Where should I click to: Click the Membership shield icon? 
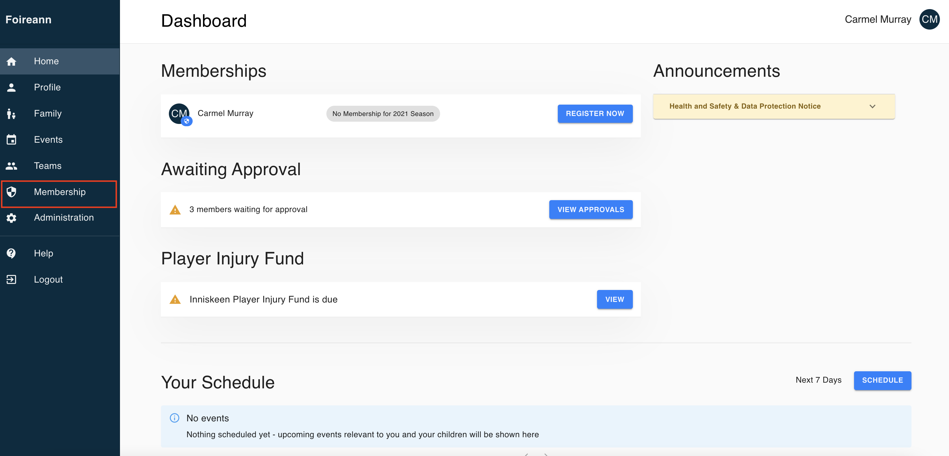coord(11,192)
